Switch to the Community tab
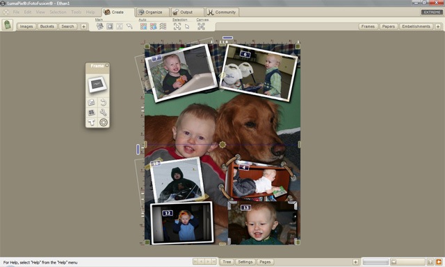Screen dimensions: 445x267 [222, 12]
